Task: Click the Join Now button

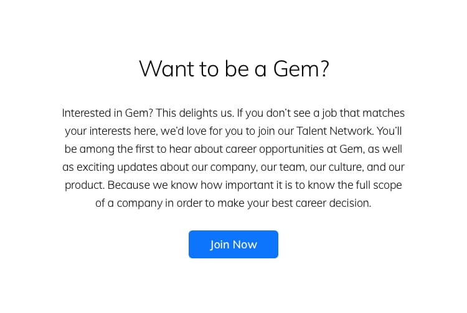Action: click(233, 244)
